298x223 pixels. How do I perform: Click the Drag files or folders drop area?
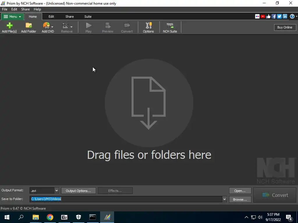149,109
